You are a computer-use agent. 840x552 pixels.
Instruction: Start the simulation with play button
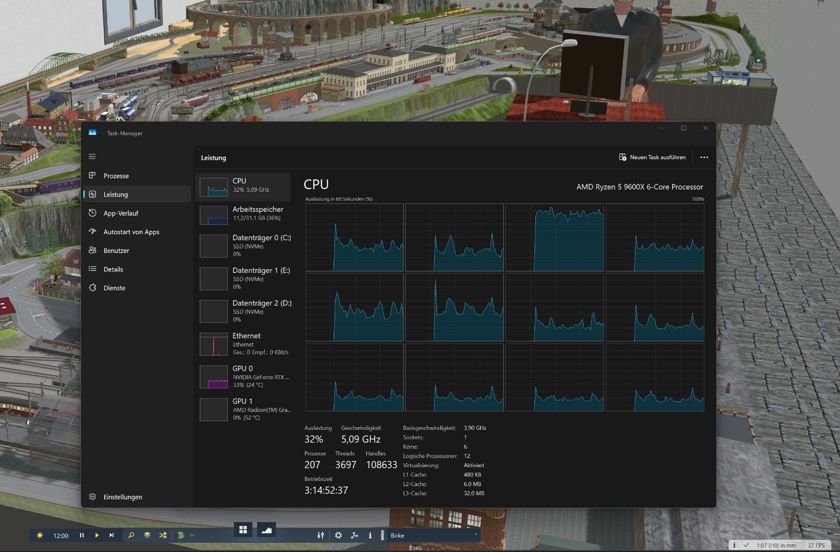click(x=97, y=535)
